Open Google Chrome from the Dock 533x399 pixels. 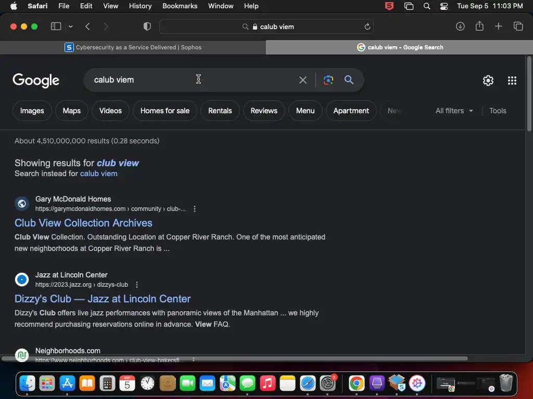click(x=357, y=383)
